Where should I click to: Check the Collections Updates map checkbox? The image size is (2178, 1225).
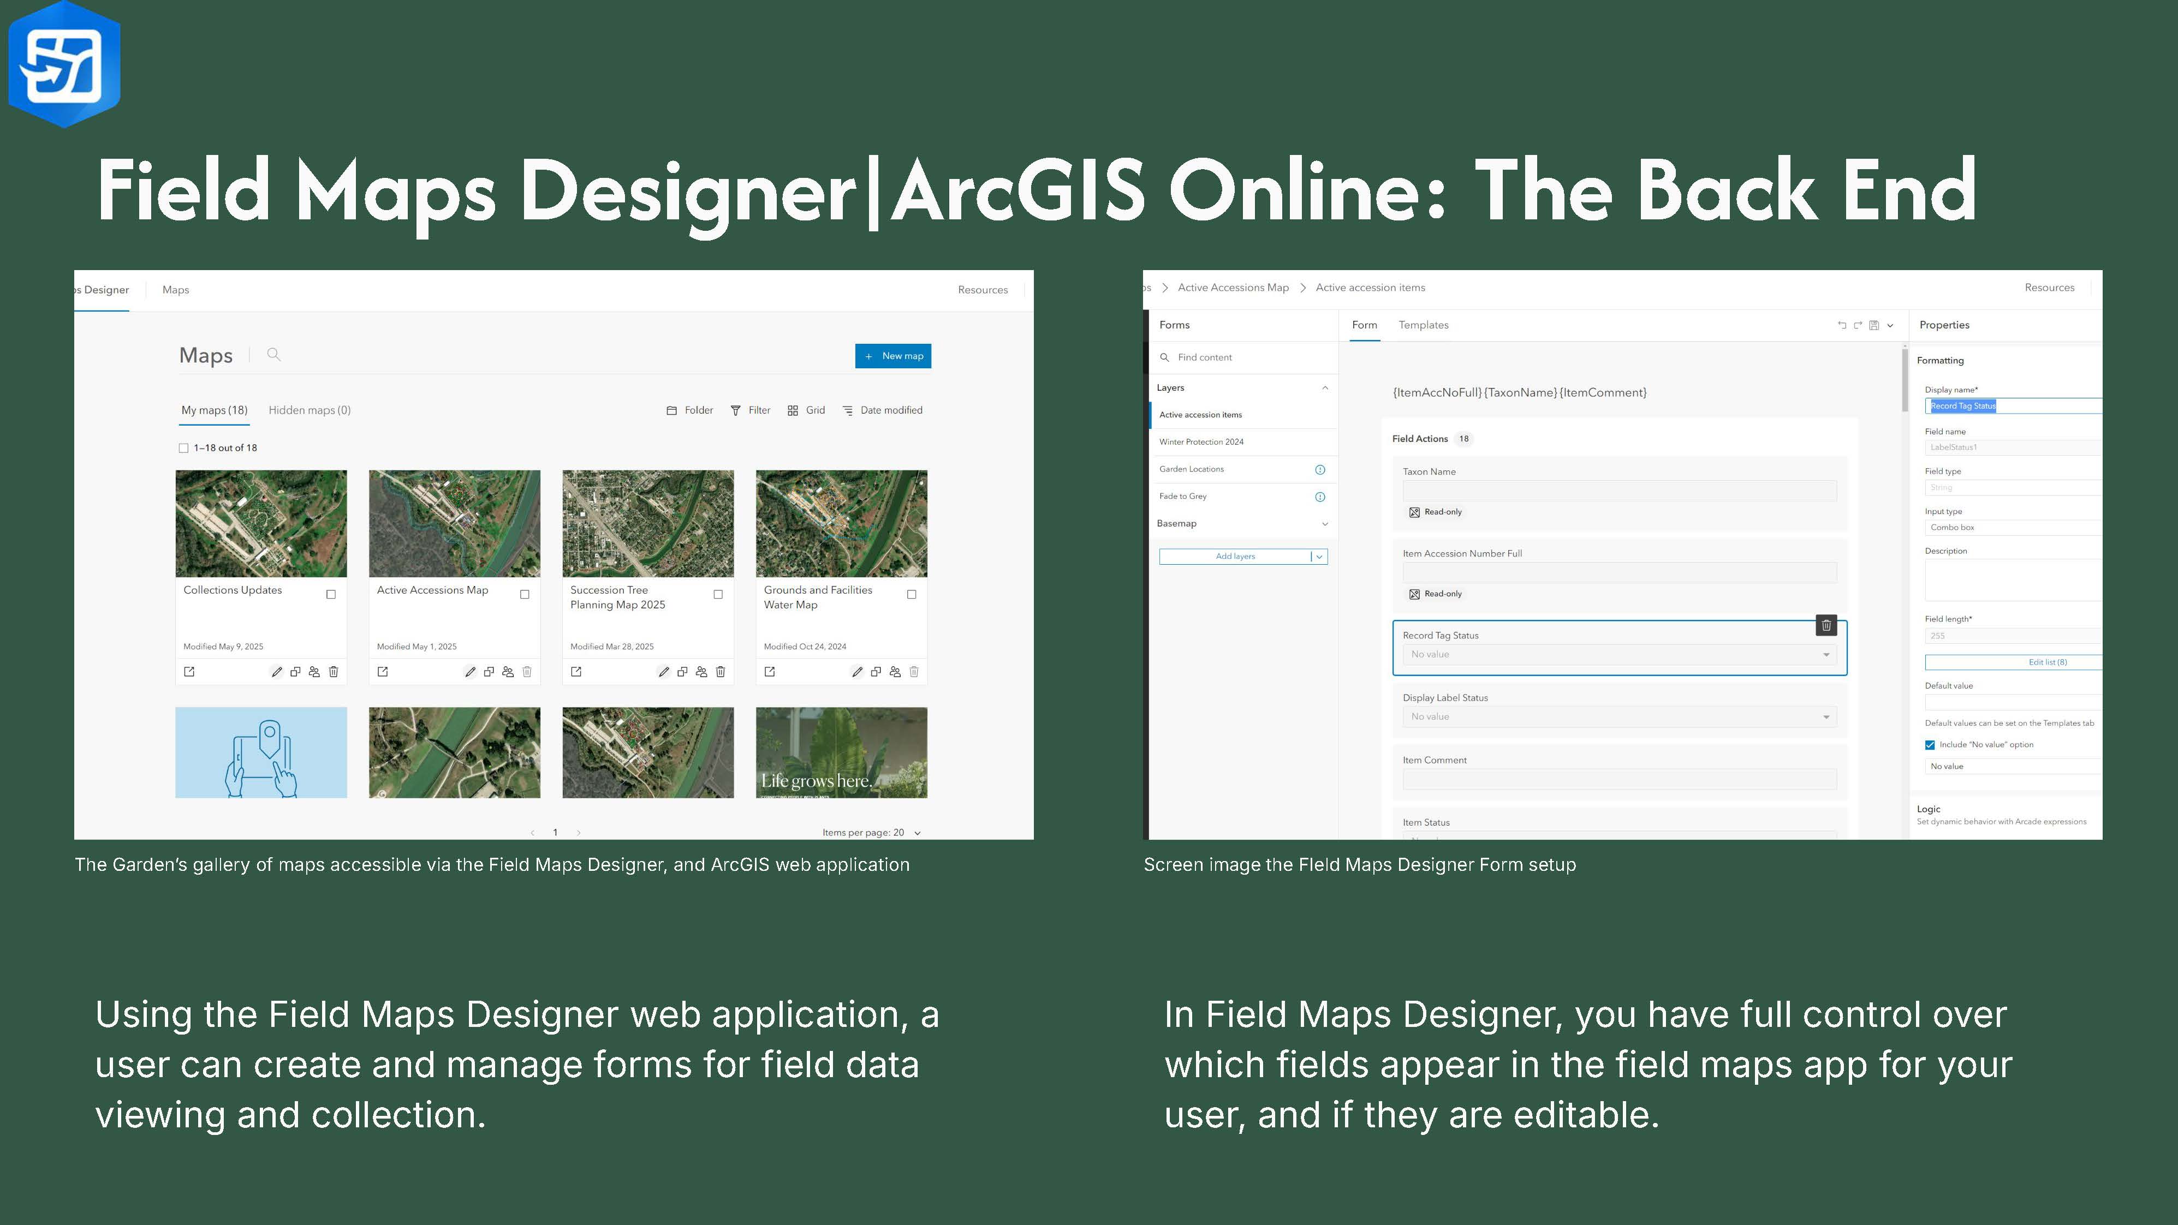click(331, 594)
